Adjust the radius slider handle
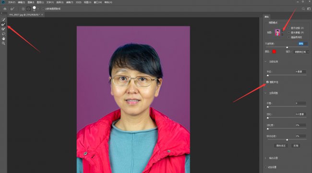Screen dimensions: 312x173 click(268, 75)
